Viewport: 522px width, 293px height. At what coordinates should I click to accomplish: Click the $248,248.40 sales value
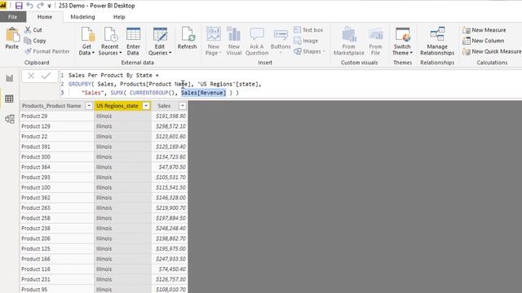[170, 228]
